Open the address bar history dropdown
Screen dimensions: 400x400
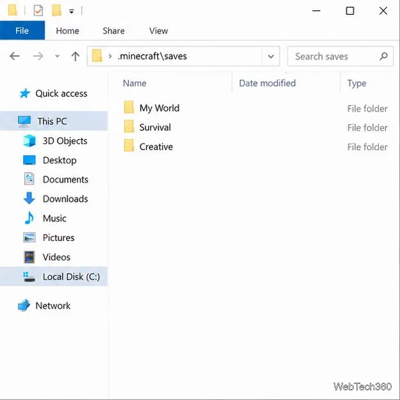point(271,56)
